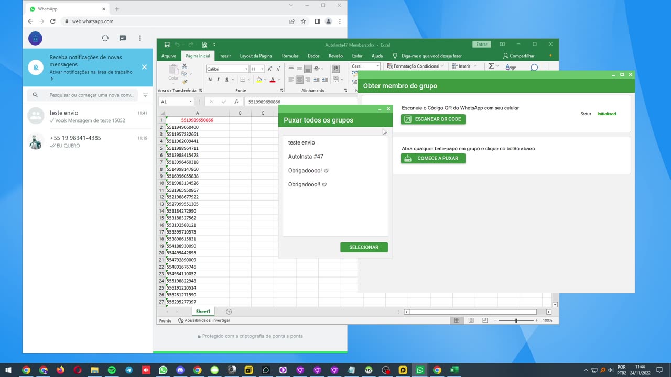This screenshot has width=671, height=377.
Task: Customize Excel Quick Access Toolbar dropdown
Action: click(214, 45)
